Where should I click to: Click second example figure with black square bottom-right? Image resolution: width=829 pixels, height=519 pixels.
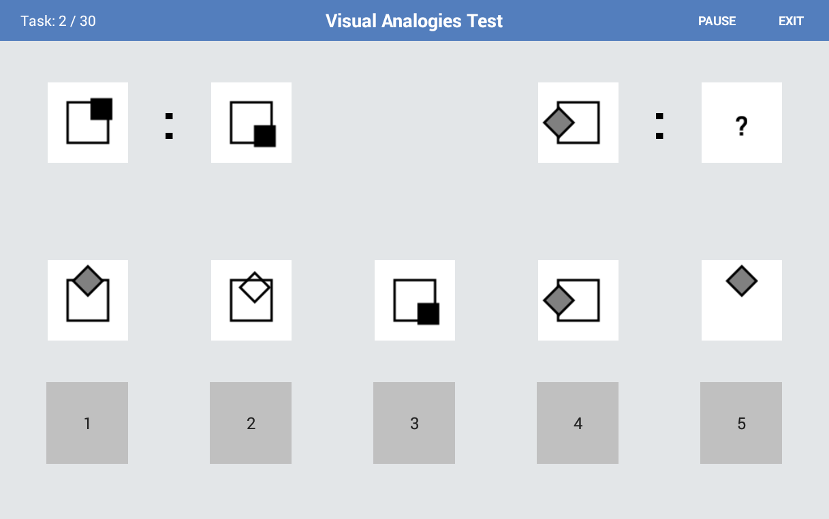point(251,123)
